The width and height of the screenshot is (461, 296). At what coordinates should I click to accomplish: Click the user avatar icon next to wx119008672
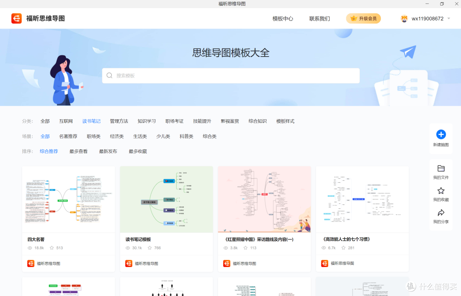[x=404, y=18]
